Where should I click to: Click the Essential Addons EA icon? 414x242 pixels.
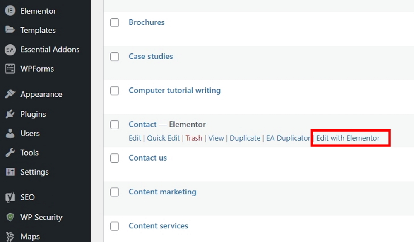tap(10, 50)
